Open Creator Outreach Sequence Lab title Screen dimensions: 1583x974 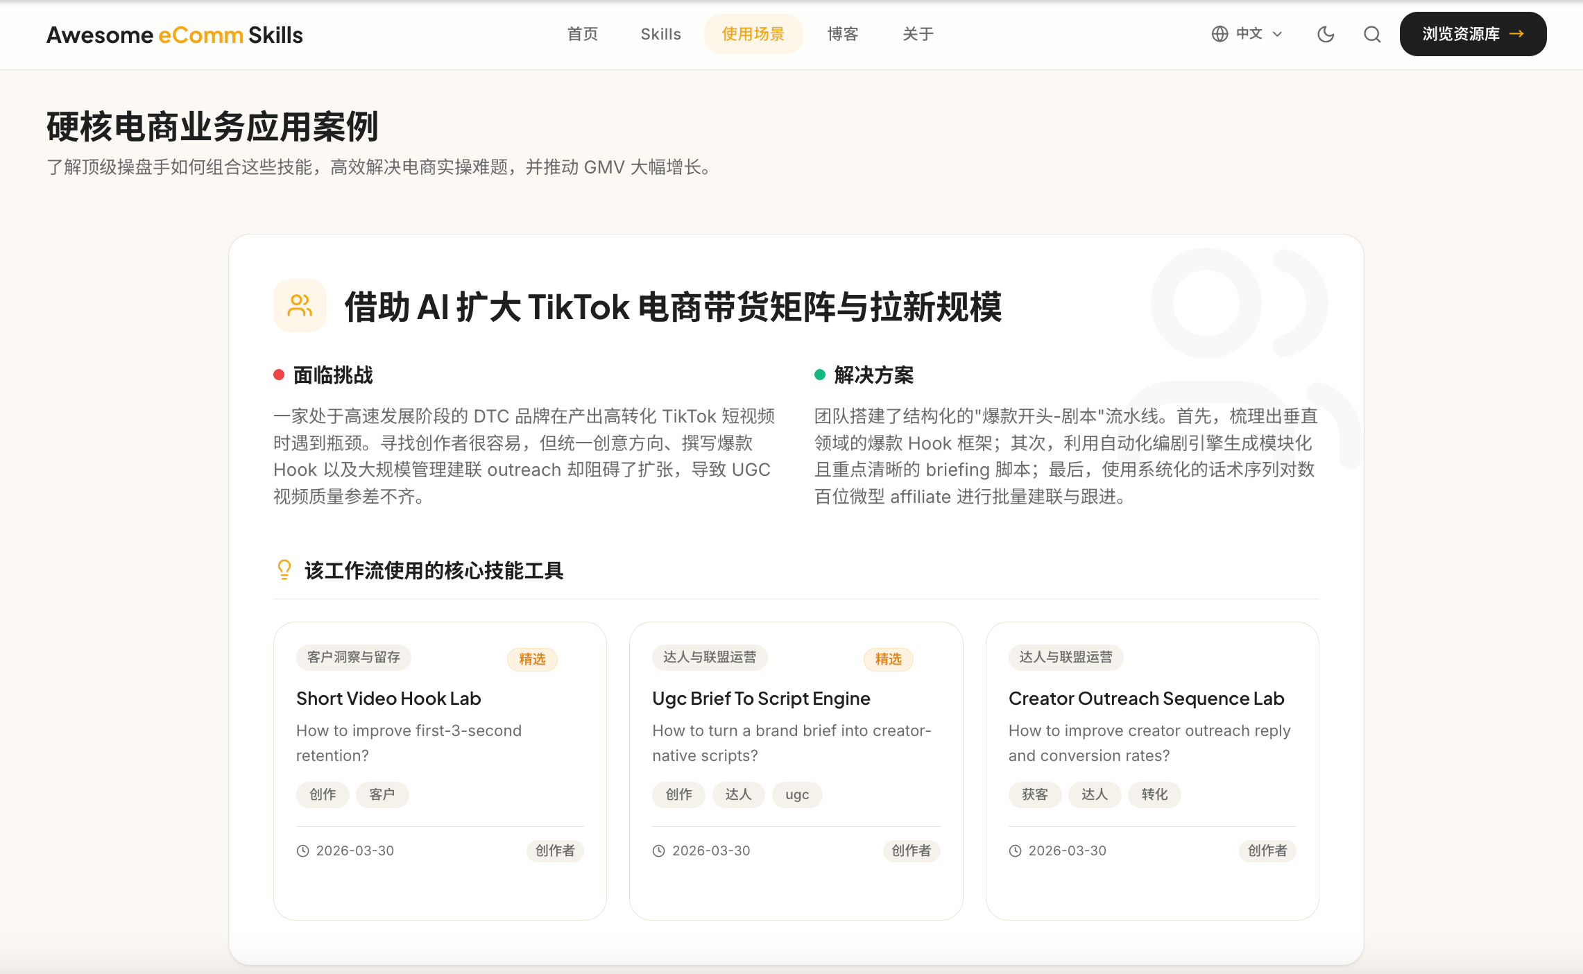tap(1146, 699)
